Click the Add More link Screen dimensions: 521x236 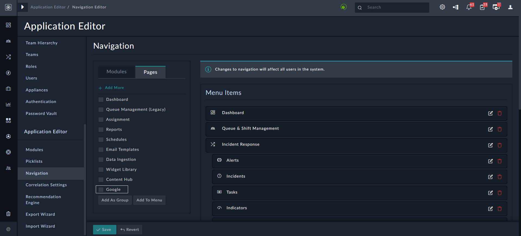coord(111,88)
